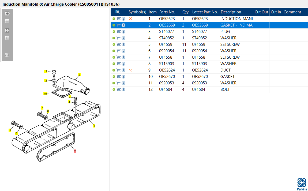Click the zoom out diagram button
This screenshot has width=308, height=191.
[x=7, y=21]
